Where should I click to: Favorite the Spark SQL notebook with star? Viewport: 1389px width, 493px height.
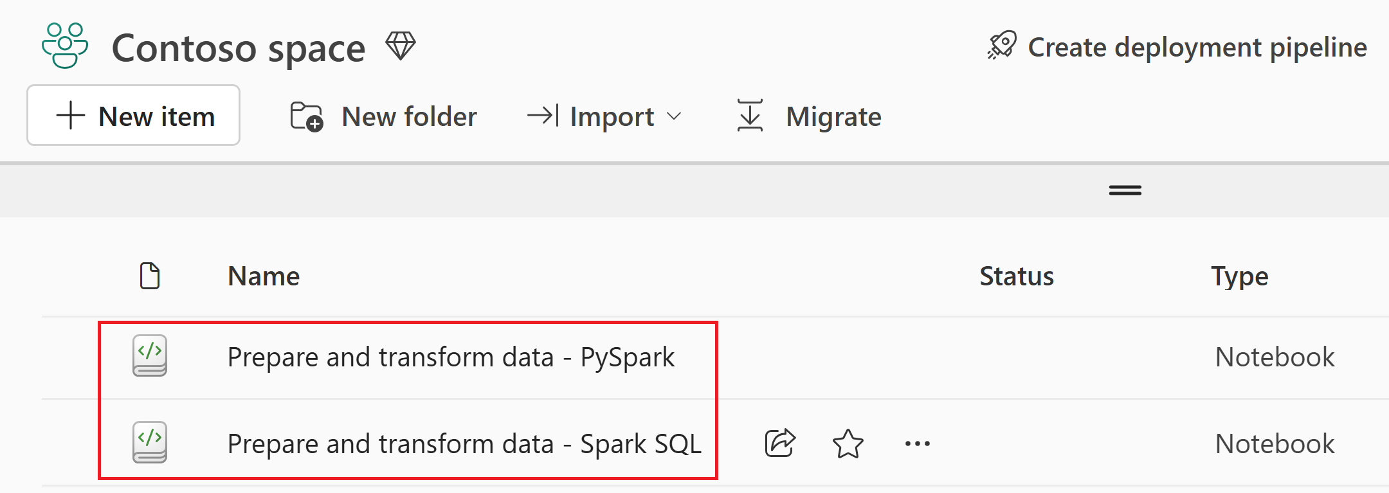coord(848,444)
